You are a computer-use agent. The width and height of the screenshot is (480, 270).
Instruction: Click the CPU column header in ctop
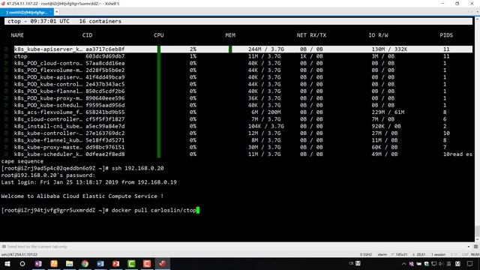click(158, 35)
